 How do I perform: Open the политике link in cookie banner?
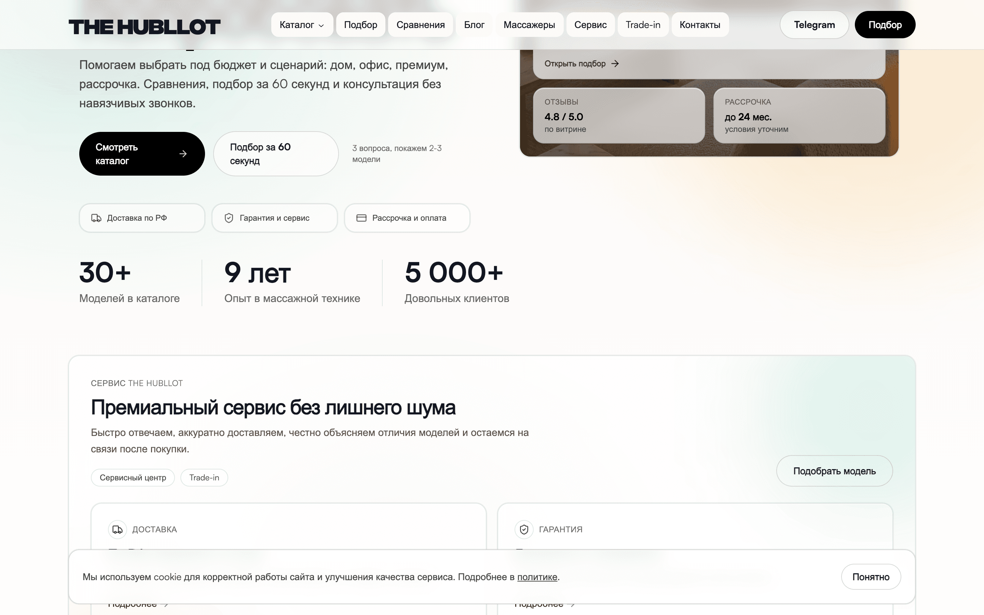pos(537,577)
